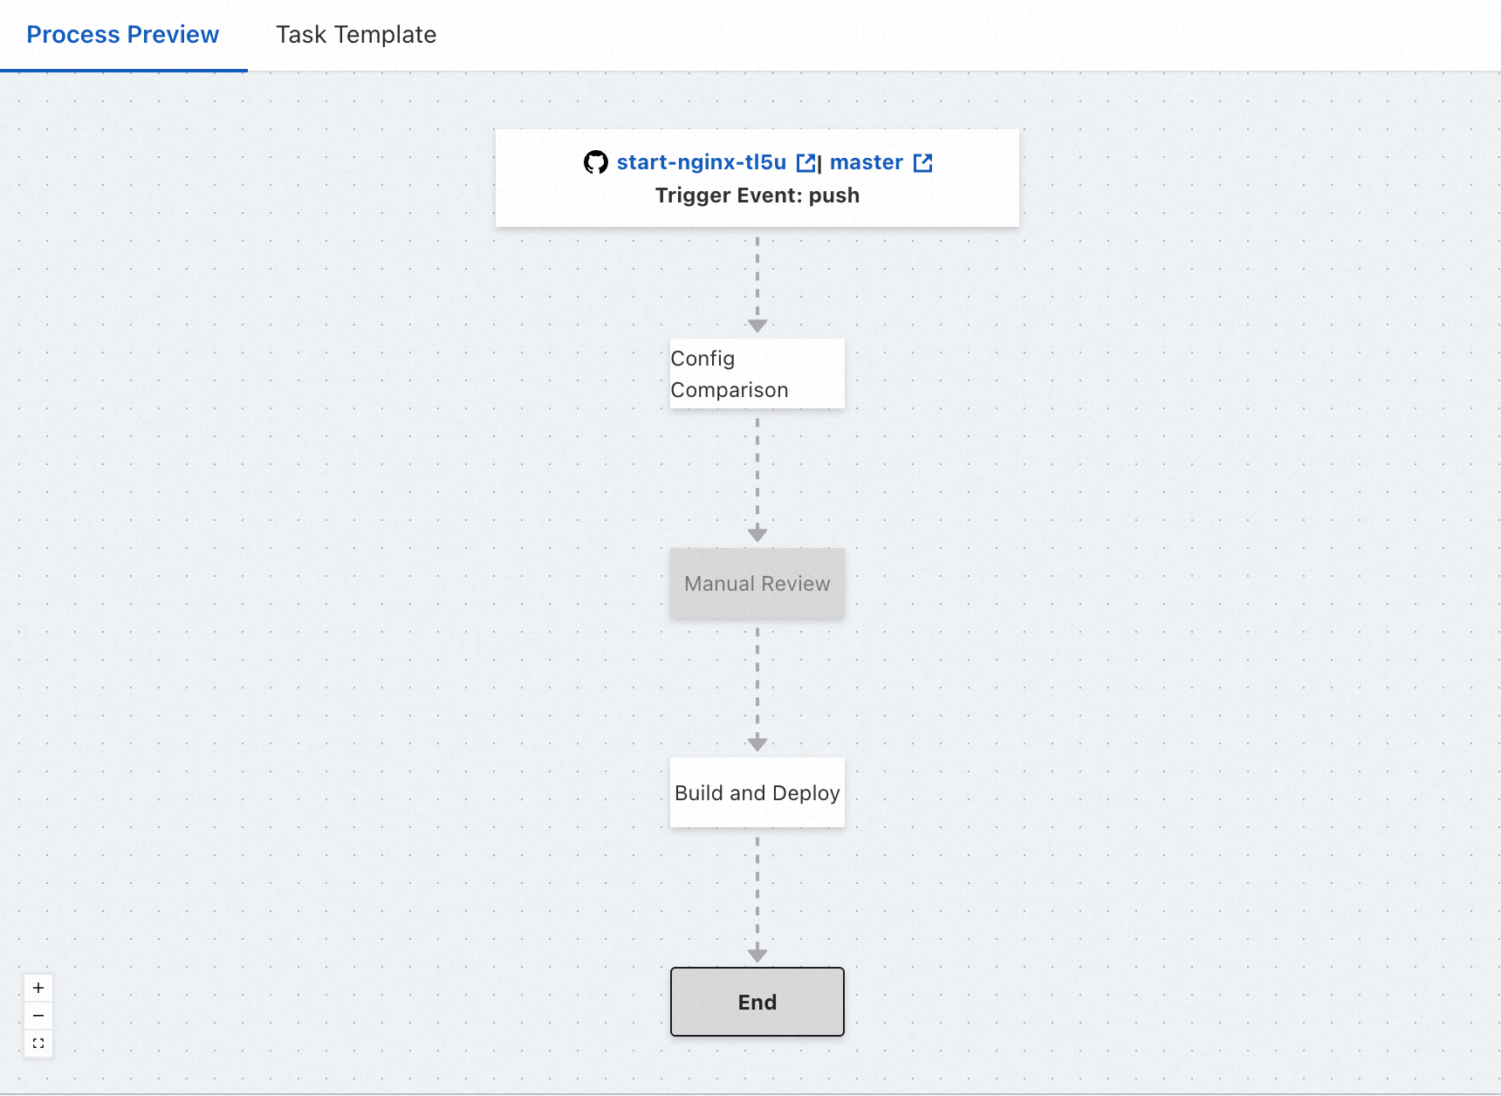Switch to the Process Preview tab
This screenshot has width=1501, height=1096.
pyautogui.click(x=123, y=35)
